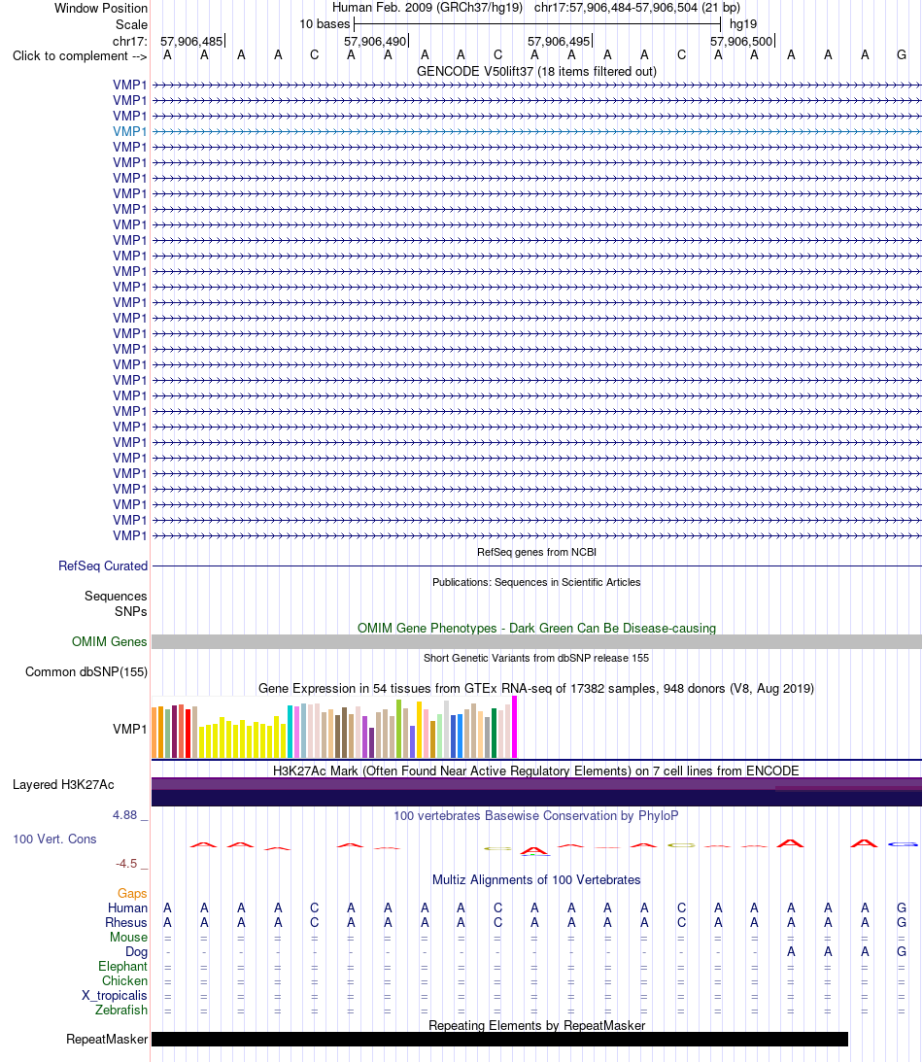Select the 'Elephant' alignment row label
The image size is (923, 1062).
pyautogui.click(x=122, y=966)
